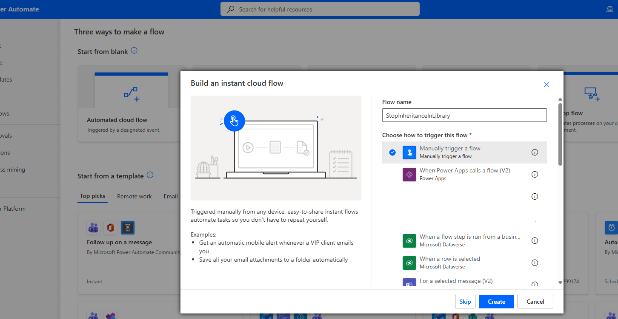
Task: Click info icon beside Start from a template
Action: point(150,175)
